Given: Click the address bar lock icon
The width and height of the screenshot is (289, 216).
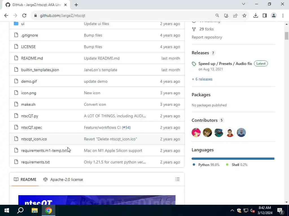Looking at the screenshot, I should (36, 16).
